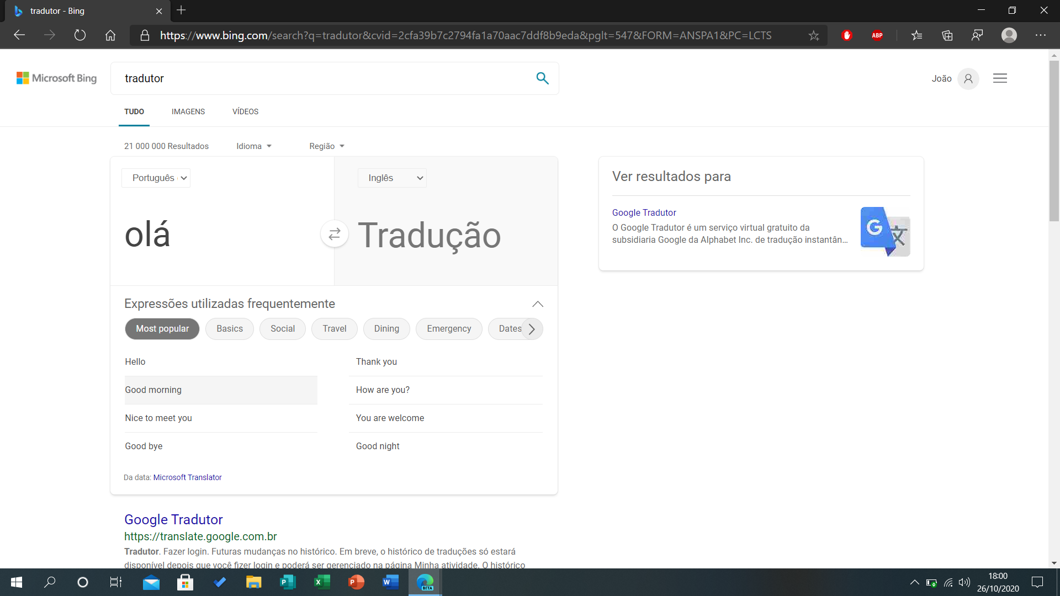
Task: Open the AdBlock Plus extension icon
Action: (x=877, y=36)
